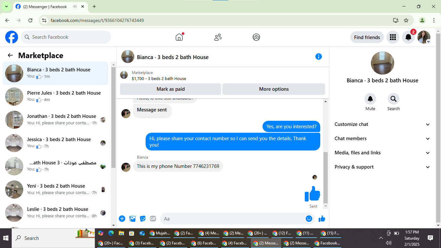Click the Find friends button

pyautogui.click(x=367, y=37)
